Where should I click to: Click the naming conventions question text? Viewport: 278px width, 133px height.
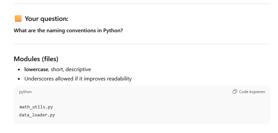coord(68,31)
